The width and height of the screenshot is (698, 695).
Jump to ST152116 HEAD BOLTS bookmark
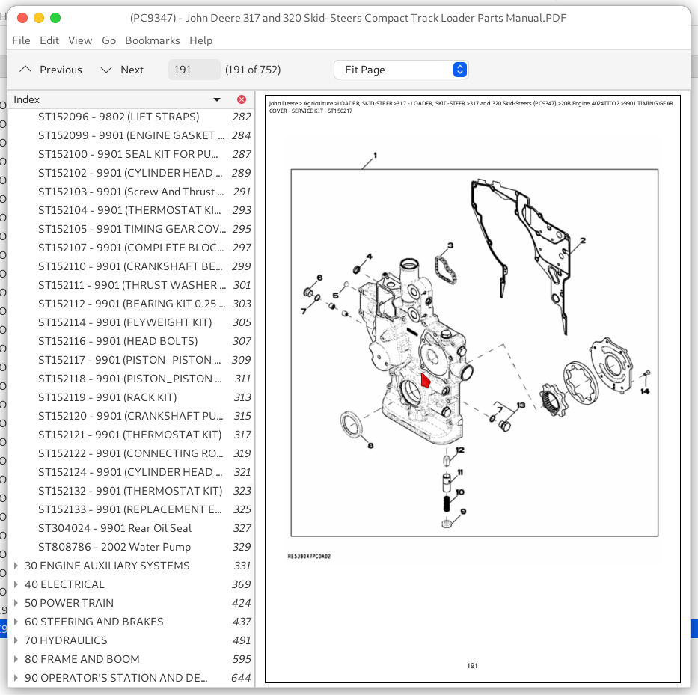117,341
